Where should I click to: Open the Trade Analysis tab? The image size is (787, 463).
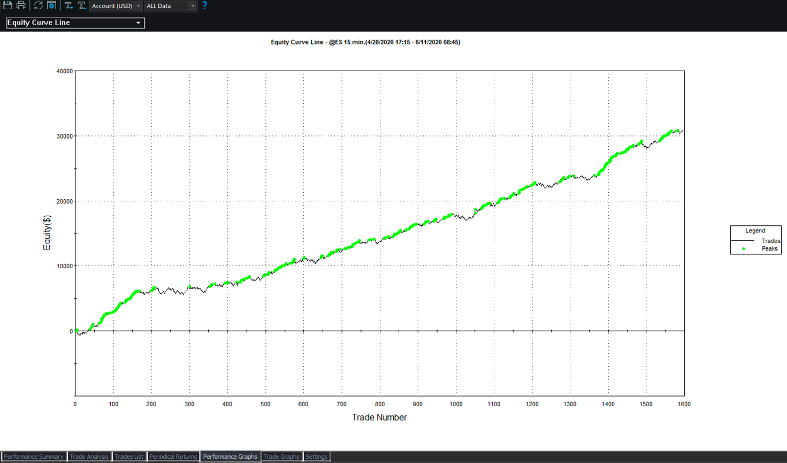tap(89, 457)
